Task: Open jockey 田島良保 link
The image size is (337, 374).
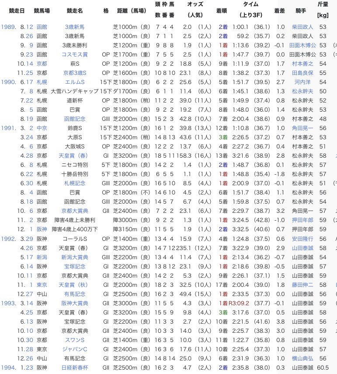Action: click(x=302, y=73)
